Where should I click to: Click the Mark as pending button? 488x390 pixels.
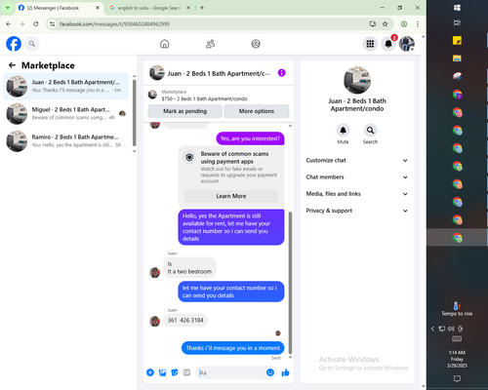tap(184, 111)
